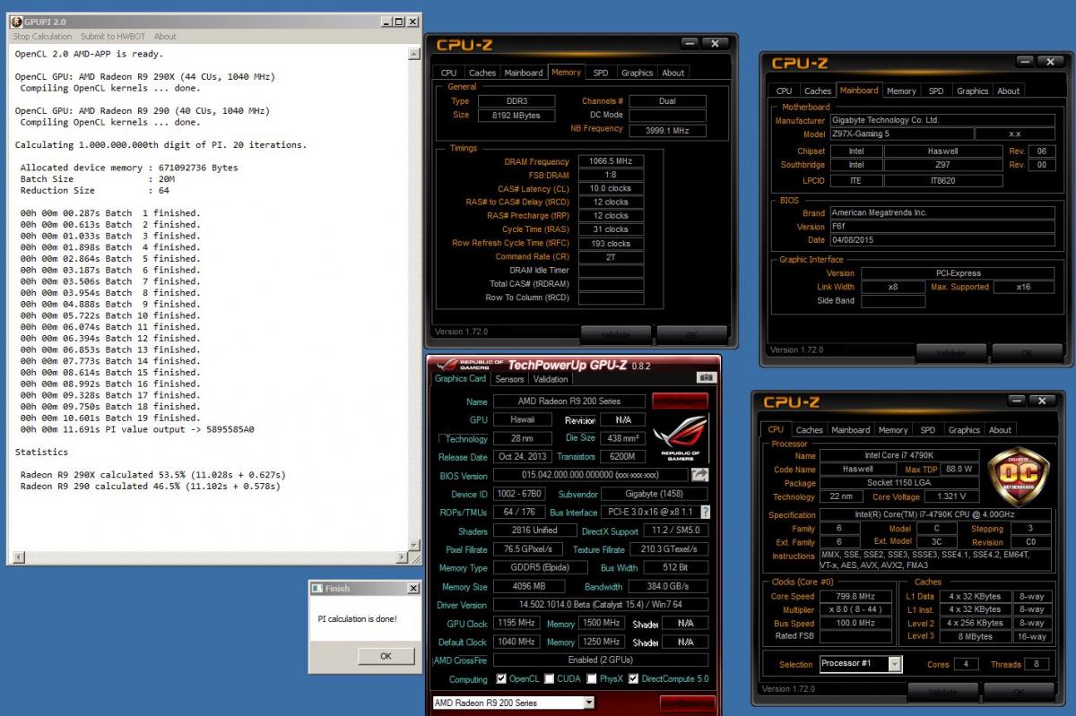This screenshot has height=716, width=1076.
Task: Click the red button beside GPU-Z card dropdown
Action: 688,703
